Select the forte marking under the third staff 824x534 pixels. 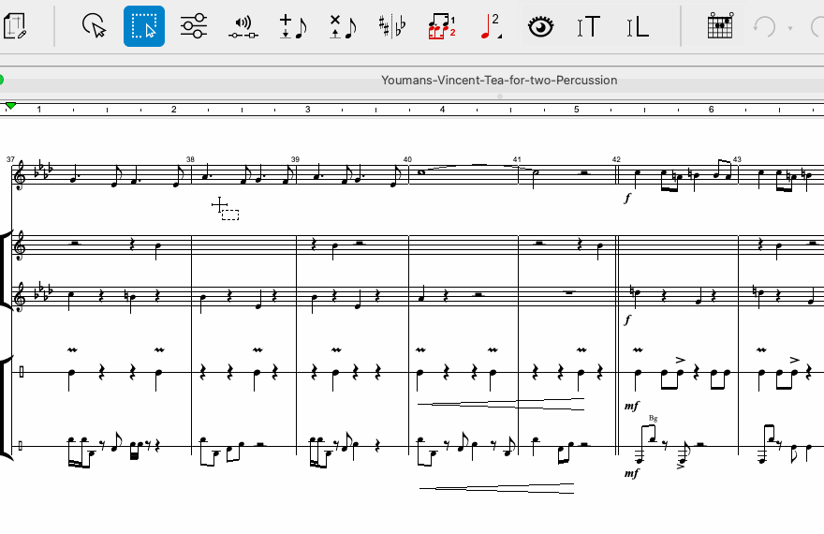pos(627,320)
